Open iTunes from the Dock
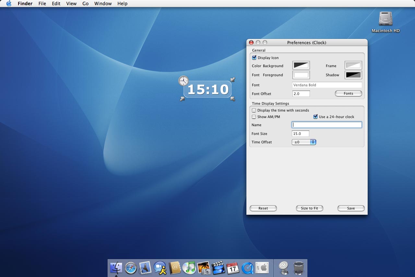 click(189, 268)
